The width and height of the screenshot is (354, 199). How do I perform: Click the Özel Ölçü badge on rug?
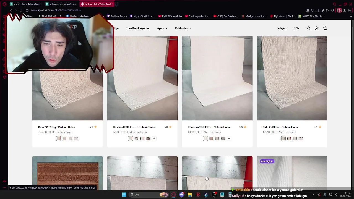coord(267,161)
